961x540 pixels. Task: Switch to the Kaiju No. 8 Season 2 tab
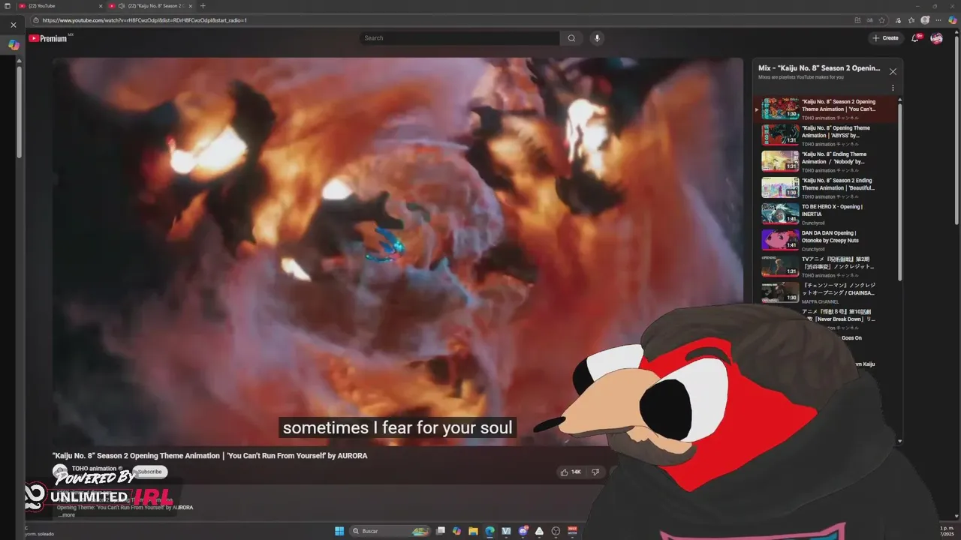coord(150,6)
